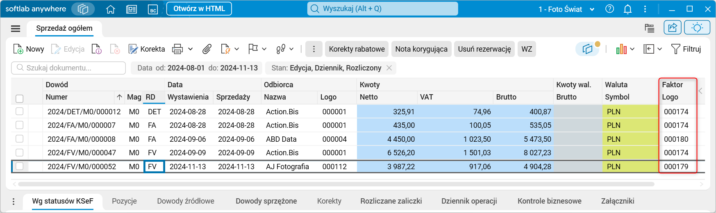This screenshot has height=213, width=716.
Task: Open the Dziennik operacji tab
Action: pos(469,201)
